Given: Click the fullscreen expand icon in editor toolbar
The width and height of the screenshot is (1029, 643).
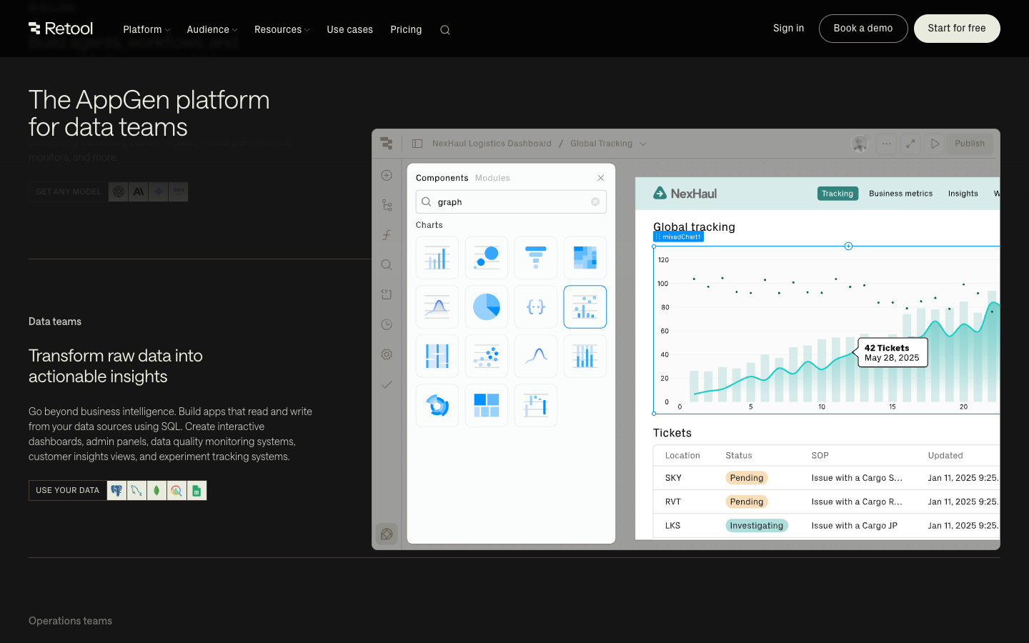Looking at the screenshot, I should [910, 144].
